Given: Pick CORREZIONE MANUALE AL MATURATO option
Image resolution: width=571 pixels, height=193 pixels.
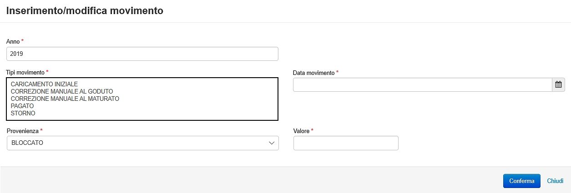Looking at the screenshot, I should pos(65,99).
